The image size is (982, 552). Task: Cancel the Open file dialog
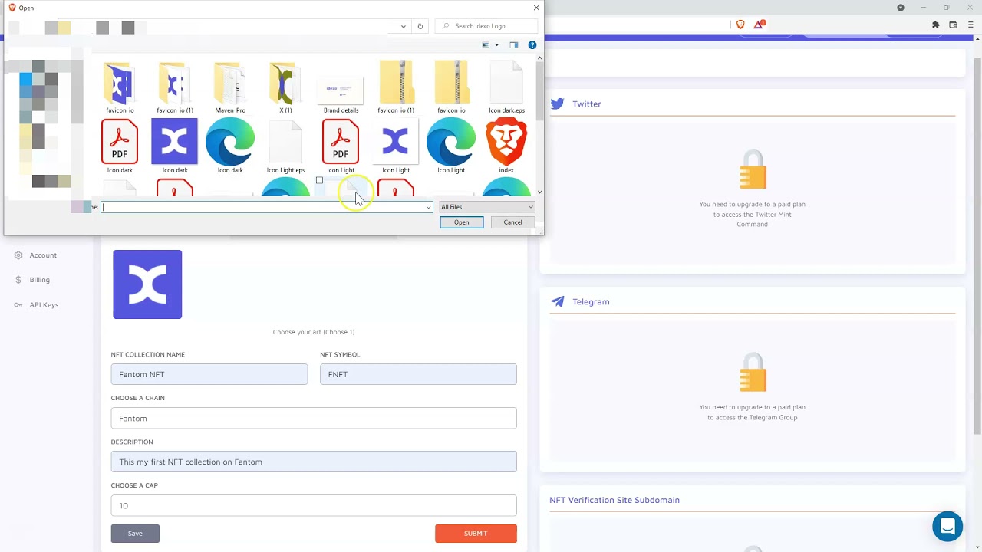[512, 222]
